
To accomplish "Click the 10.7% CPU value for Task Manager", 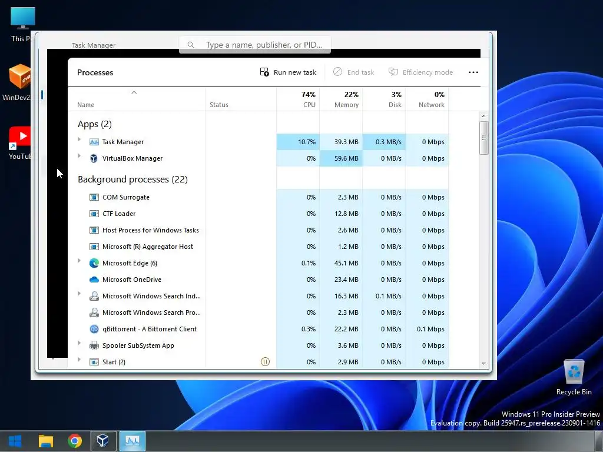I will (307, 142).
